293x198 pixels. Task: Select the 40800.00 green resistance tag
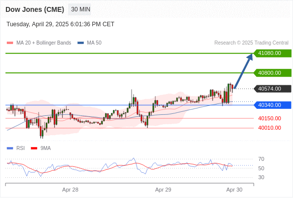273,73
